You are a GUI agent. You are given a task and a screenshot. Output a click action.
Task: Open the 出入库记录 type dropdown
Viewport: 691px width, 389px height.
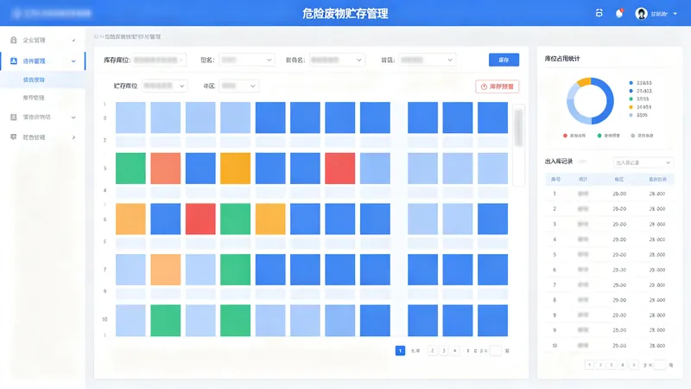point(643,163)
